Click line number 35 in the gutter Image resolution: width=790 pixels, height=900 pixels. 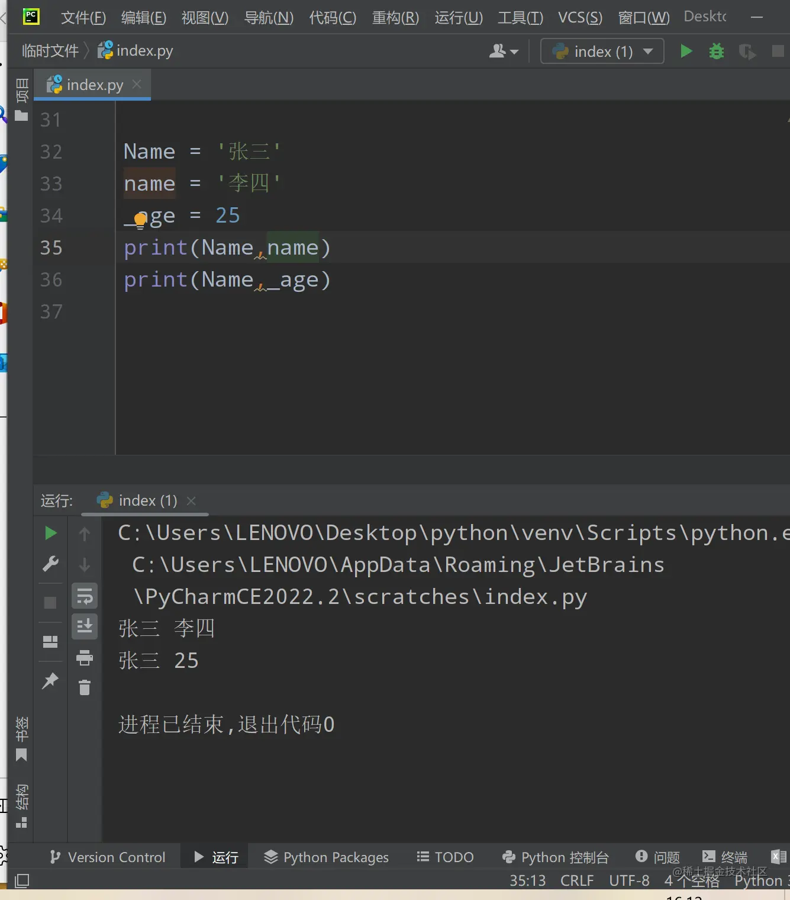[x=51, y=247]
